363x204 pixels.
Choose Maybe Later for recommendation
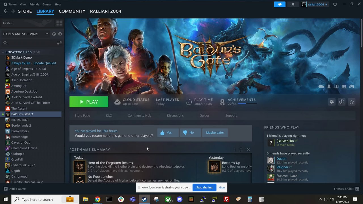(x=215, y=133)
